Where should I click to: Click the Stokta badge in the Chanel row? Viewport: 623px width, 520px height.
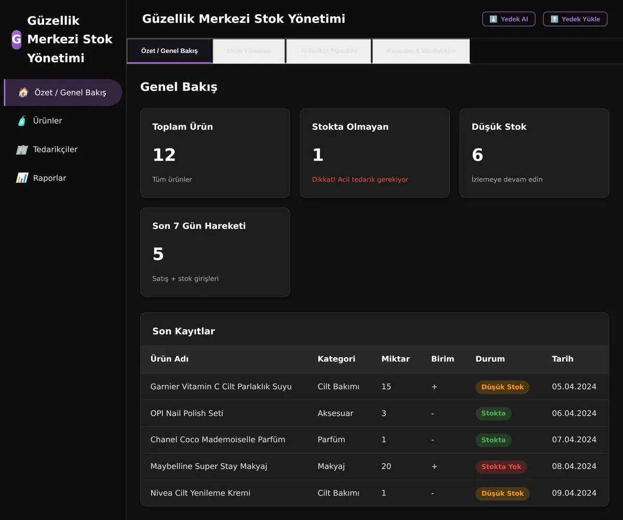[x=493, y=440]
